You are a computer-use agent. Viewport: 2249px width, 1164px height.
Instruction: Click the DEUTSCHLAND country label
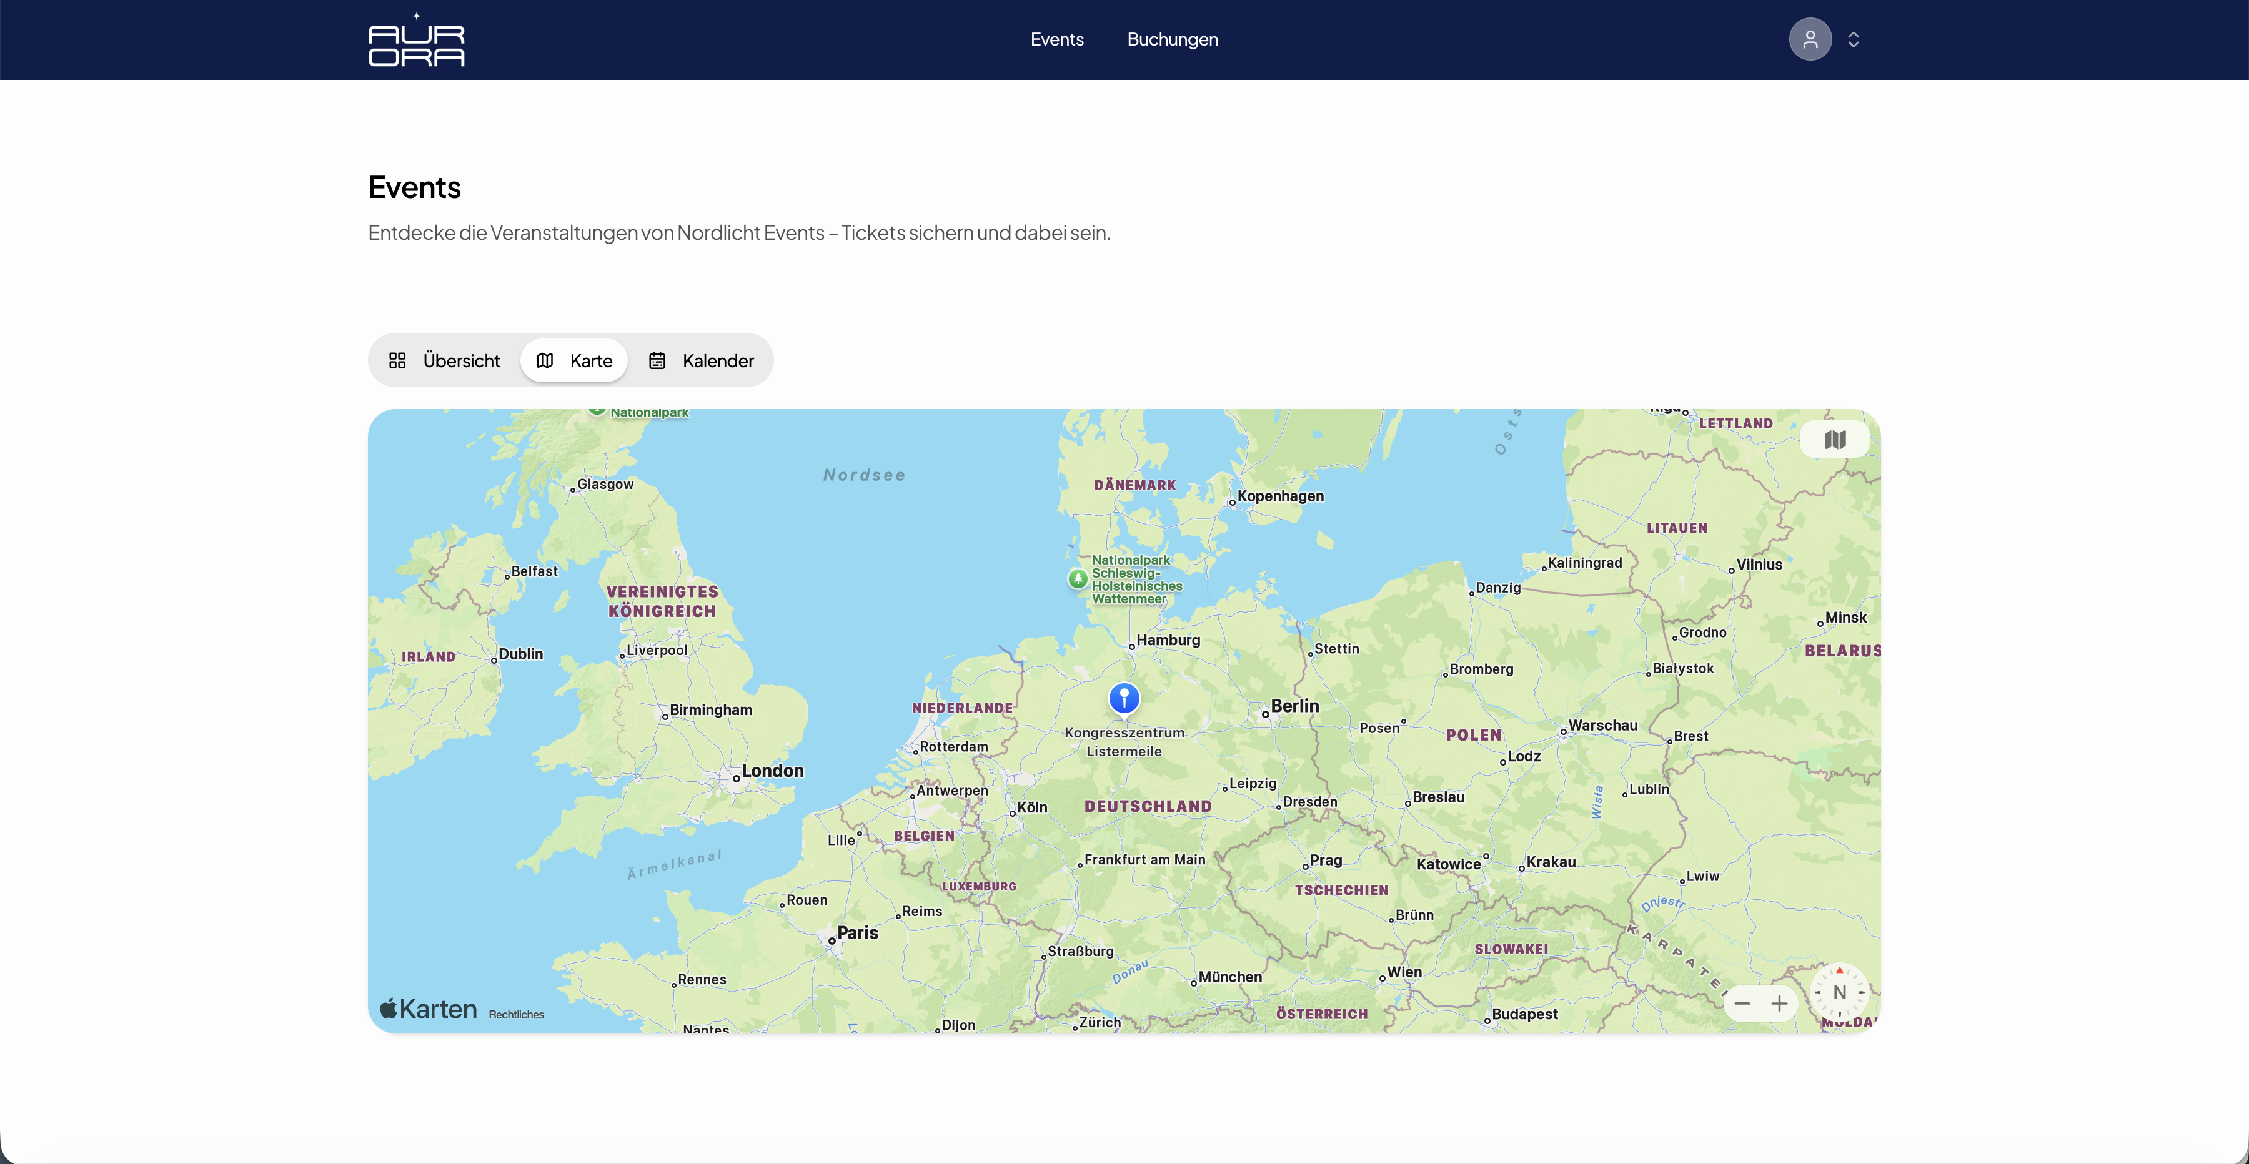coord(1148,807)
